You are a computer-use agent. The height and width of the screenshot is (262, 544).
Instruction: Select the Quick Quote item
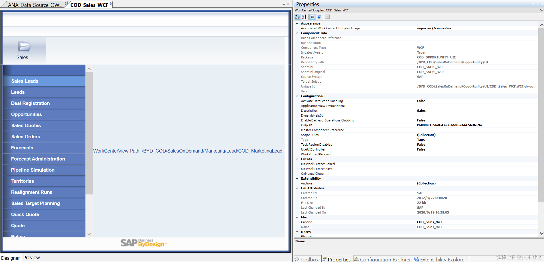tap(44, 215)
